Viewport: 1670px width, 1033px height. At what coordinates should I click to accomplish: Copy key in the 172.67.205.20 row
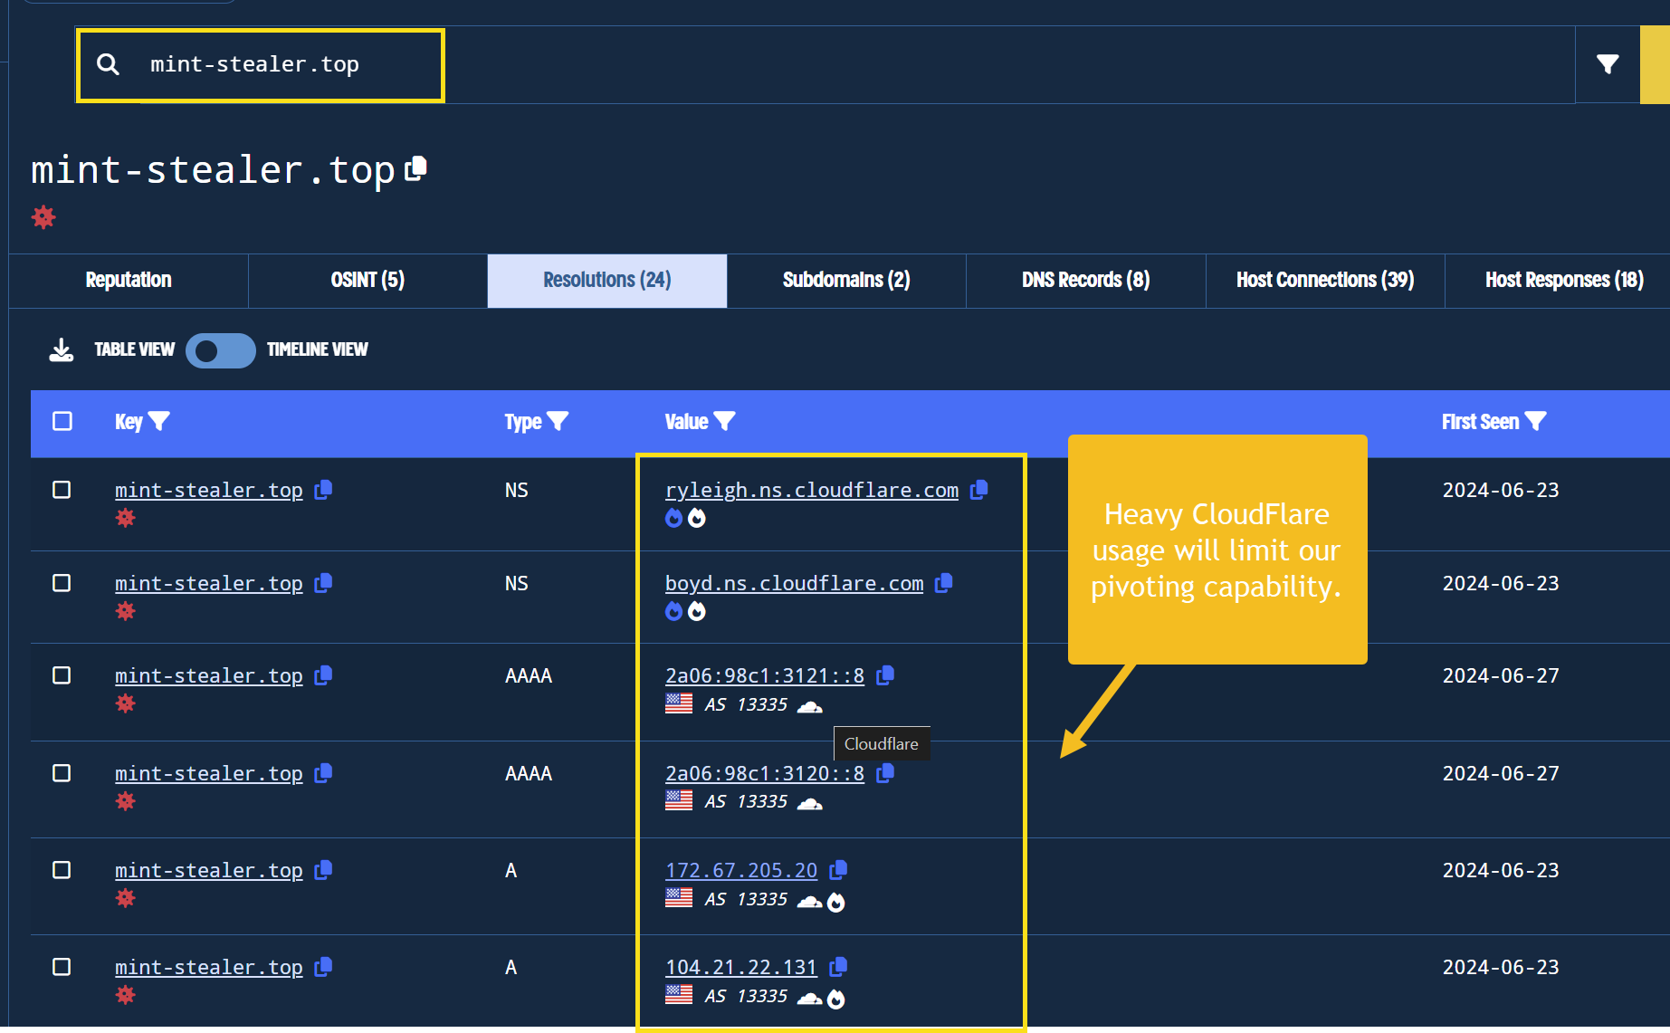click(323, 870)
